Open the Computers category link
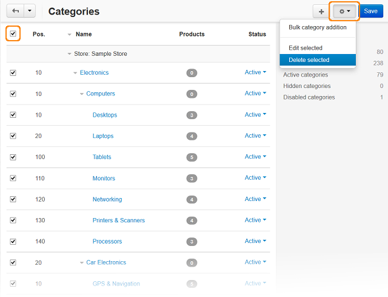388x297 pixels. (101, 94)
